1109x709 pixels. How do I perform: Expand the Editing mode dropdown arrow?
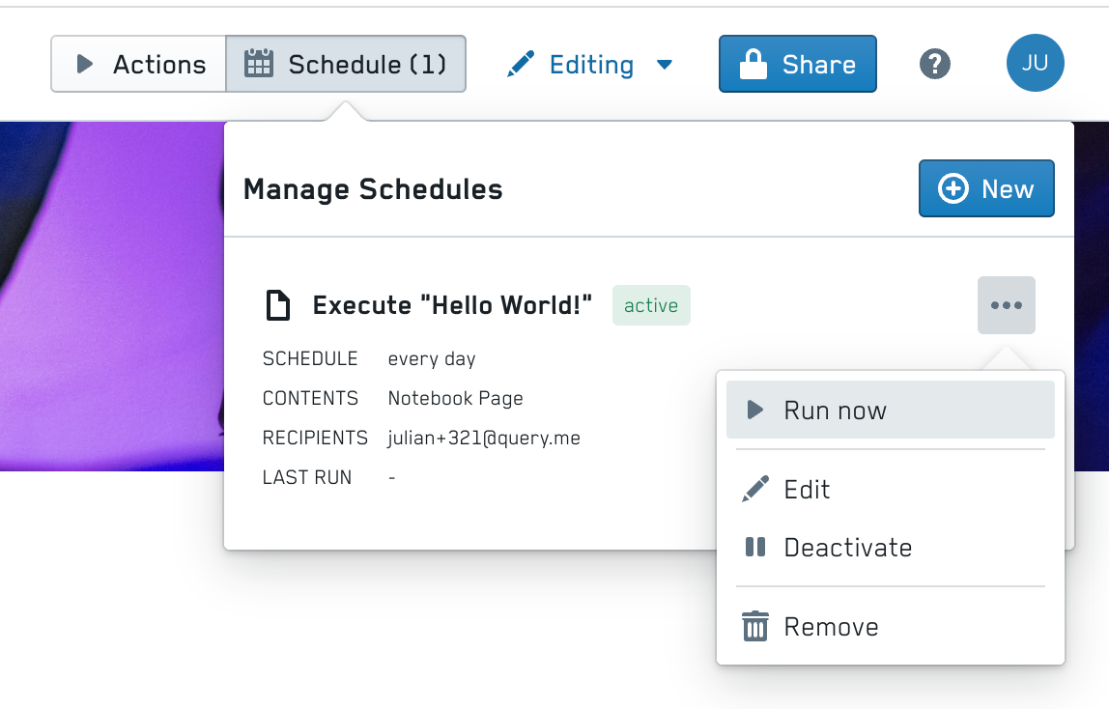[x=664, y=65]
